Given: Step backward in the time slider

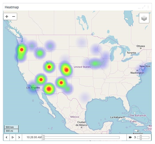Looking at the screenshot, I should tap(6, 137).
